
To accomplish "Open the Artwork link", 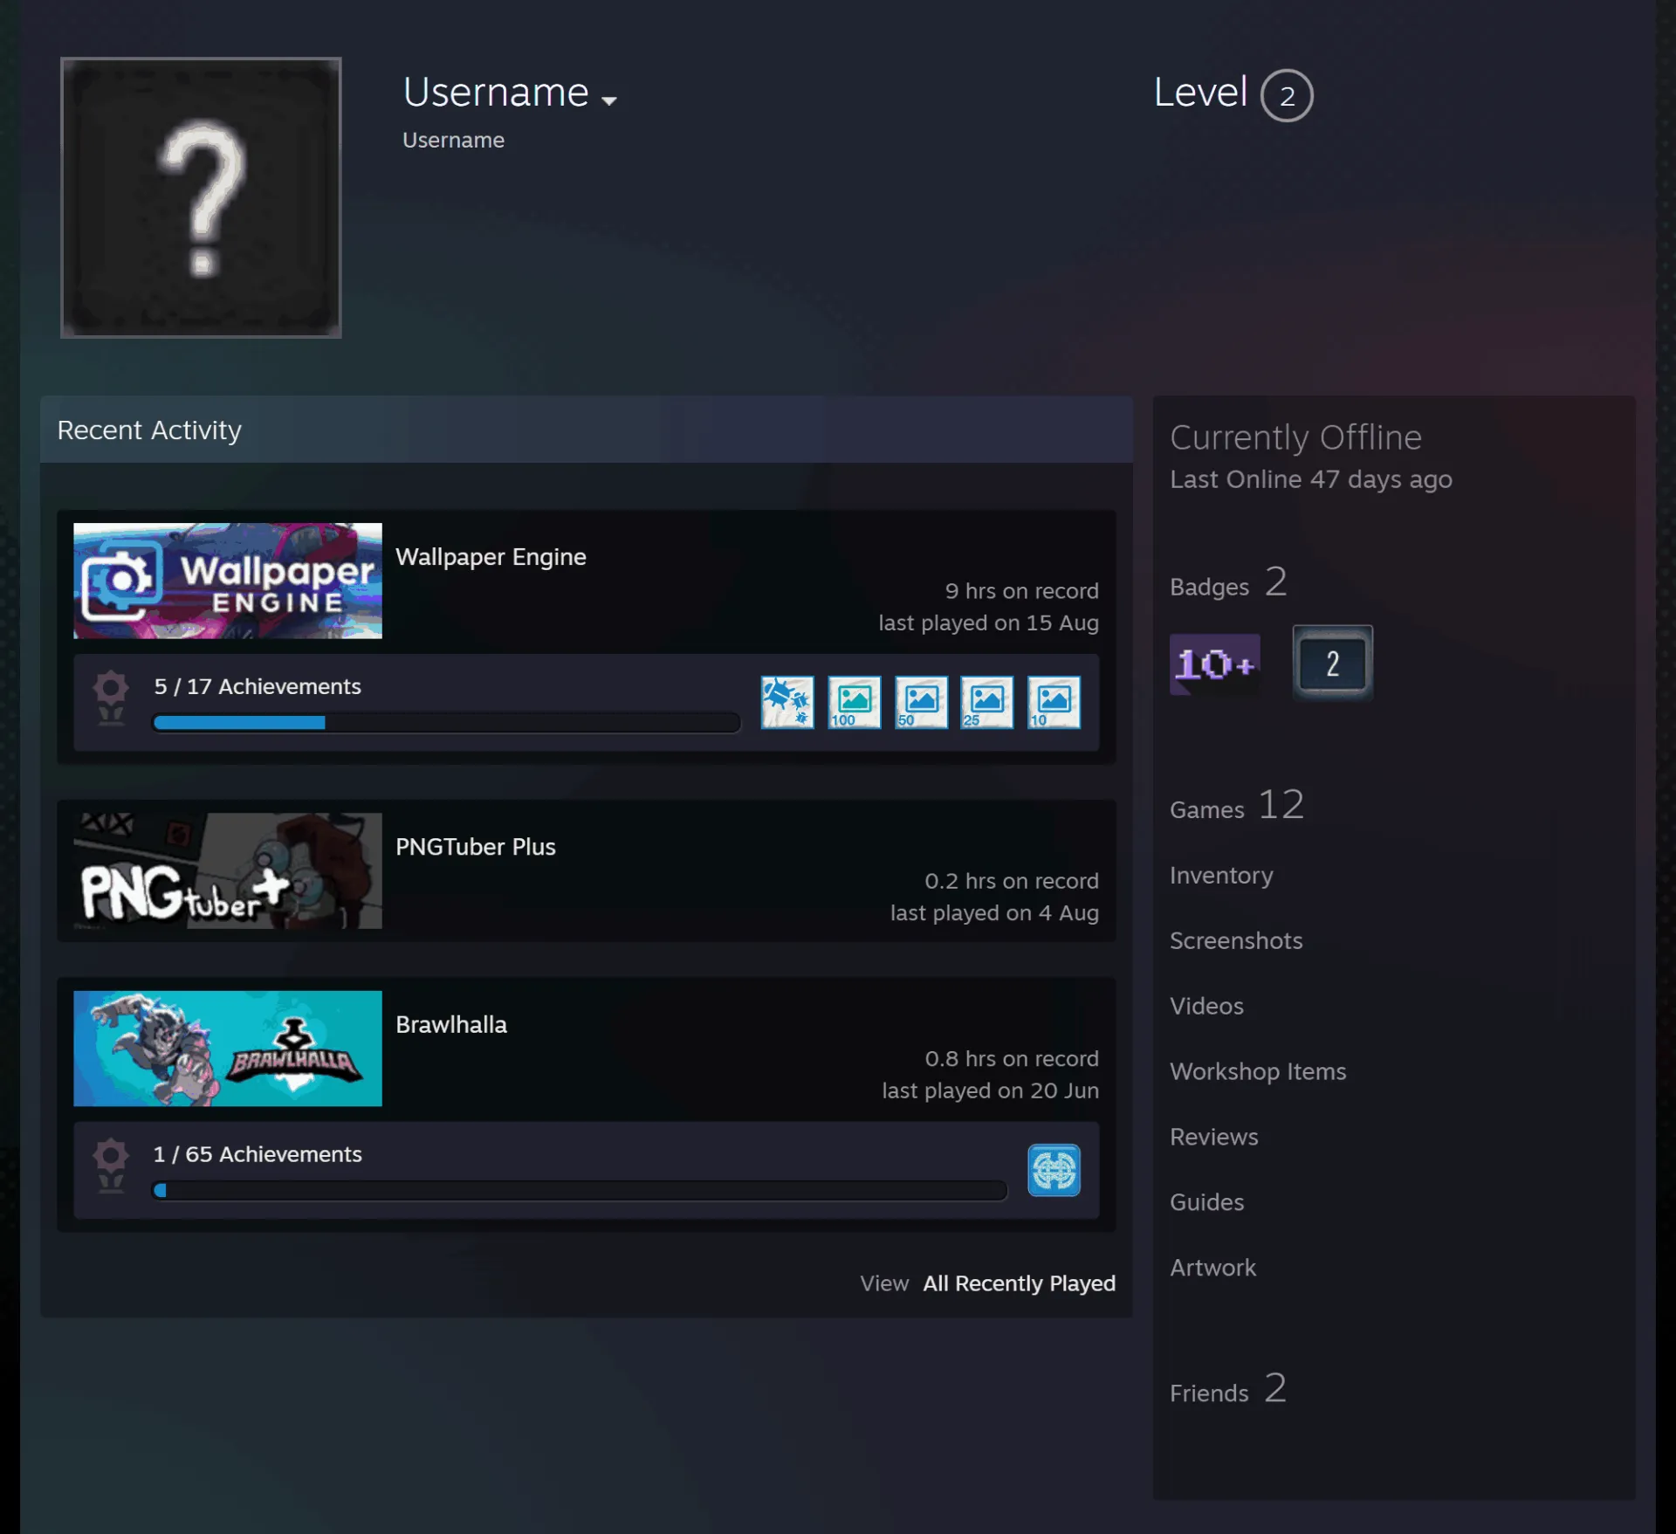I will [1212, 1268].
